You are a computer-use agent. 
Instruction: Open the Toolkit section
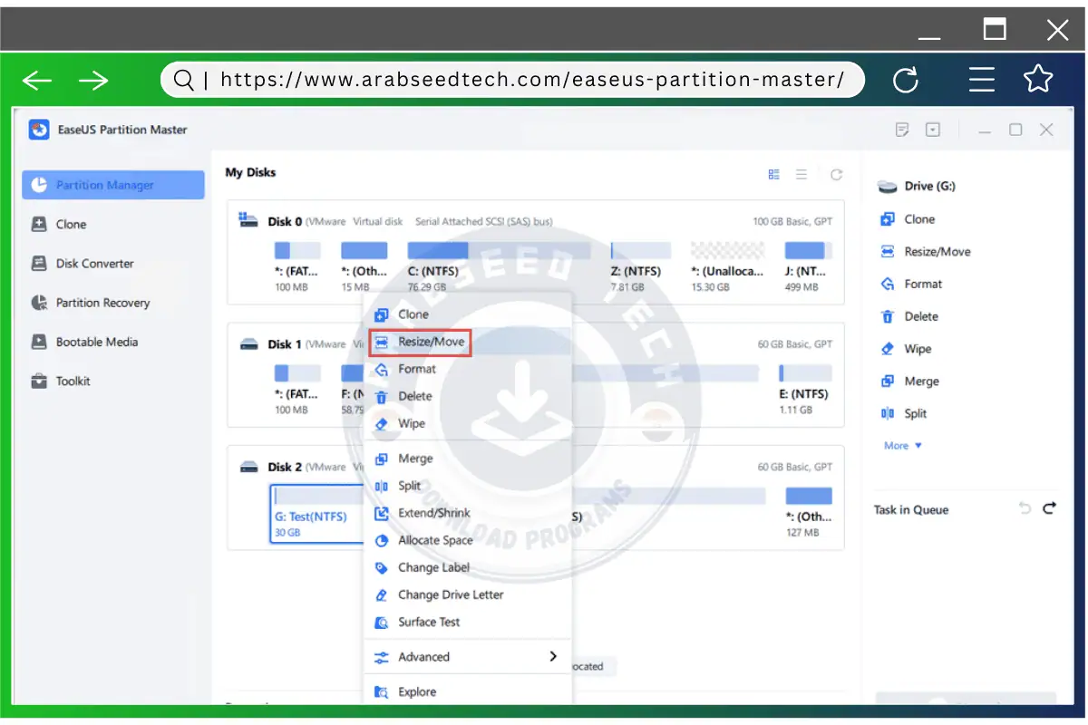(73, 381)
